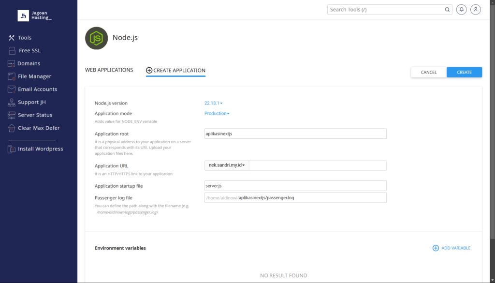The image size is (495, 283).
Task: Select the Create Application tab
Action: pos(175,71)
